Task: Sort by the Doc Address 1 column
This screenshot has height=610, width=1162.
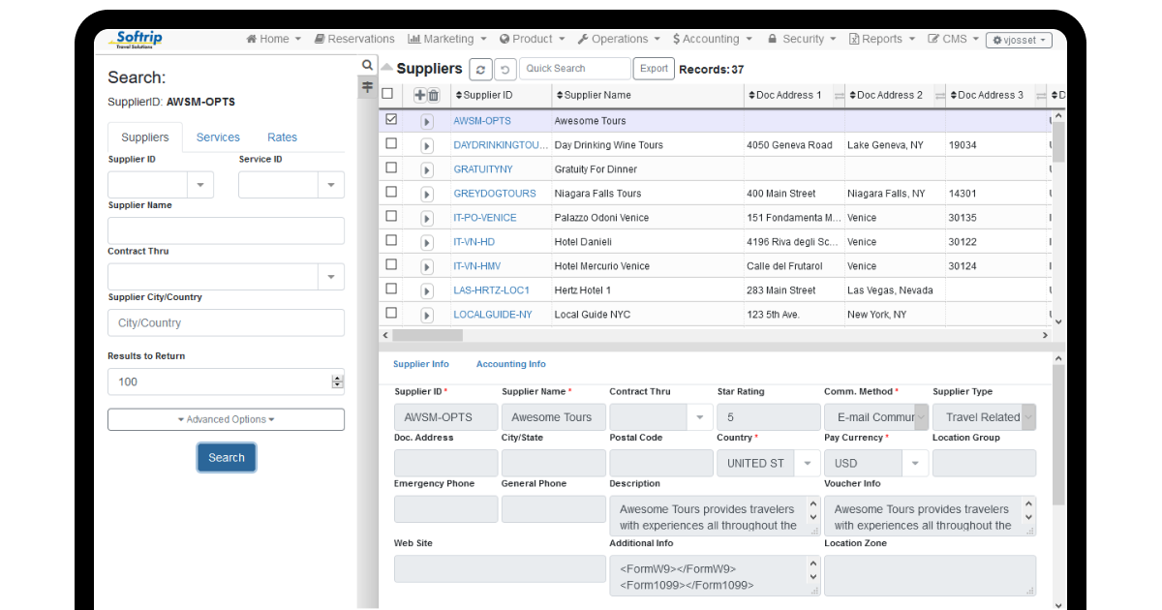Action: click(785, 95)
